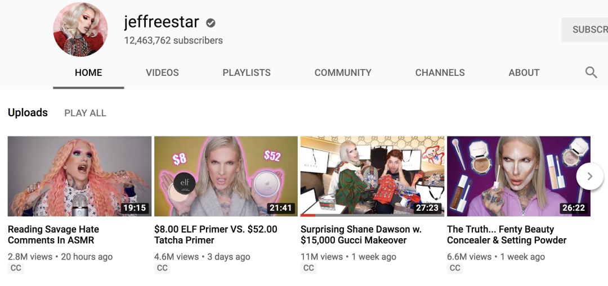
Task: Click the channel search magnifier icon
Action: click(x=591, y=72)
